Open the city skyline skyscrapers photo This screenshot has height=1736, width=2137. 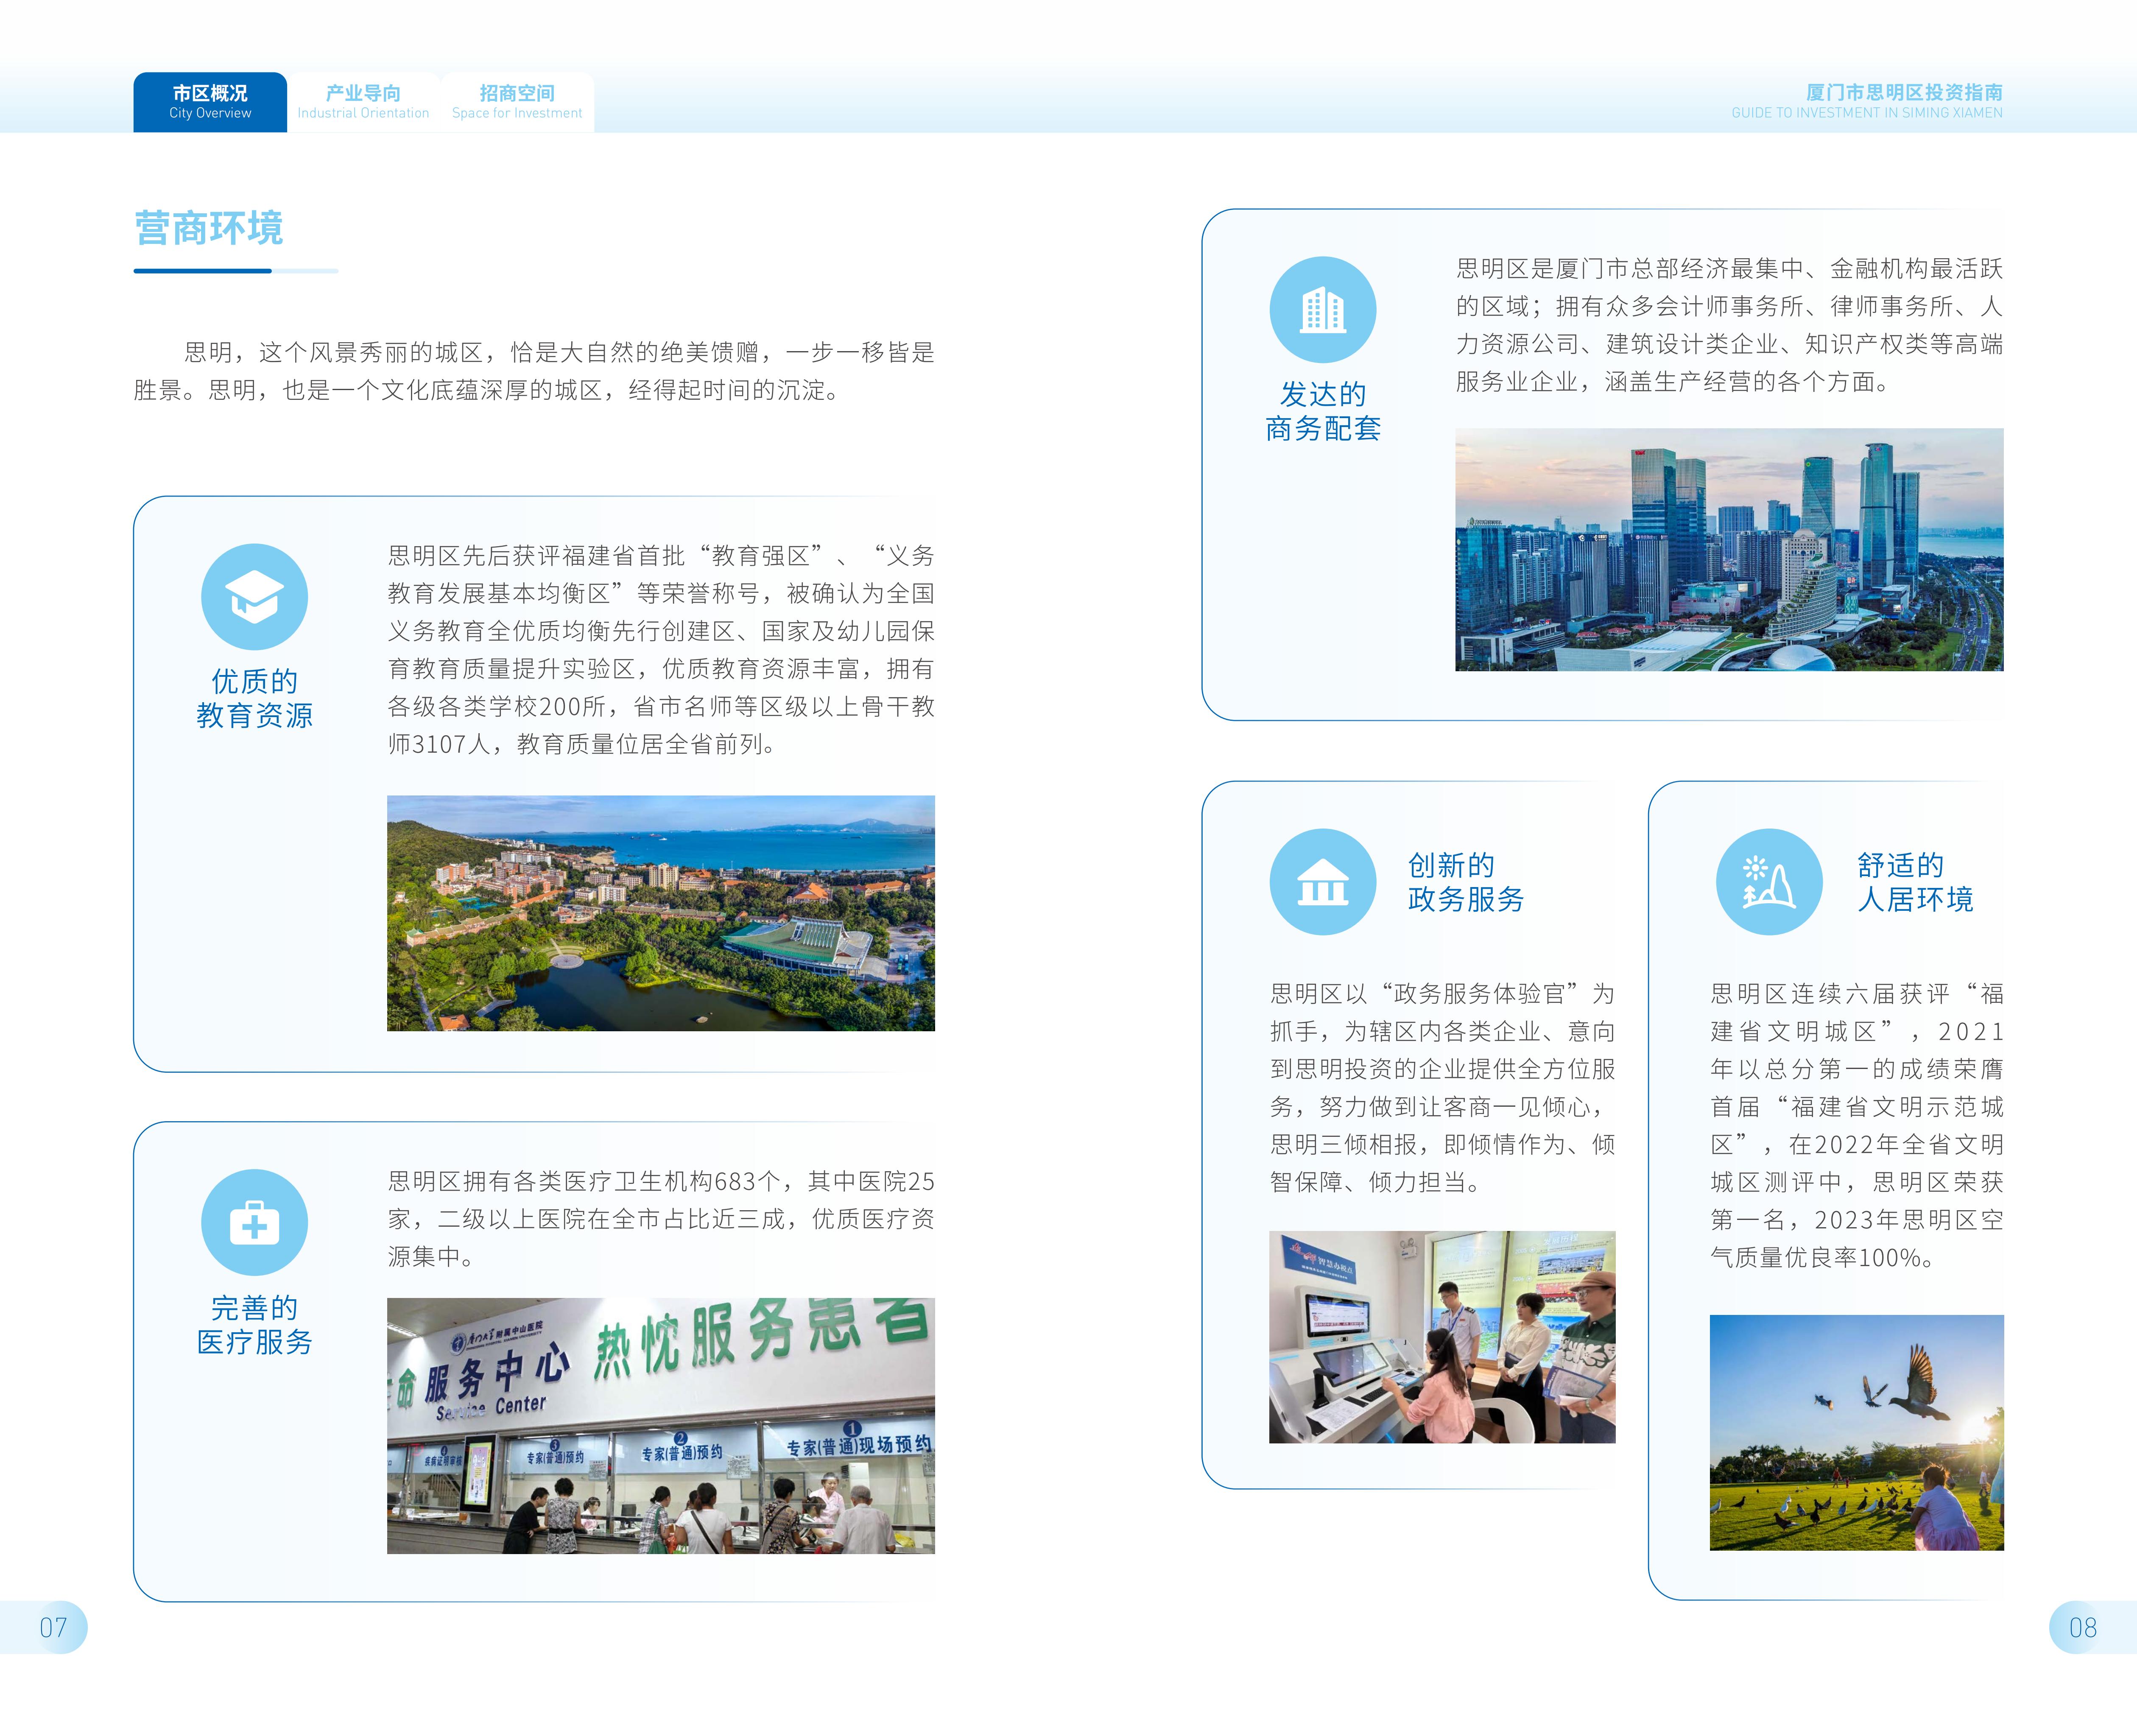pyautogui.click(x=1729, y=550)
